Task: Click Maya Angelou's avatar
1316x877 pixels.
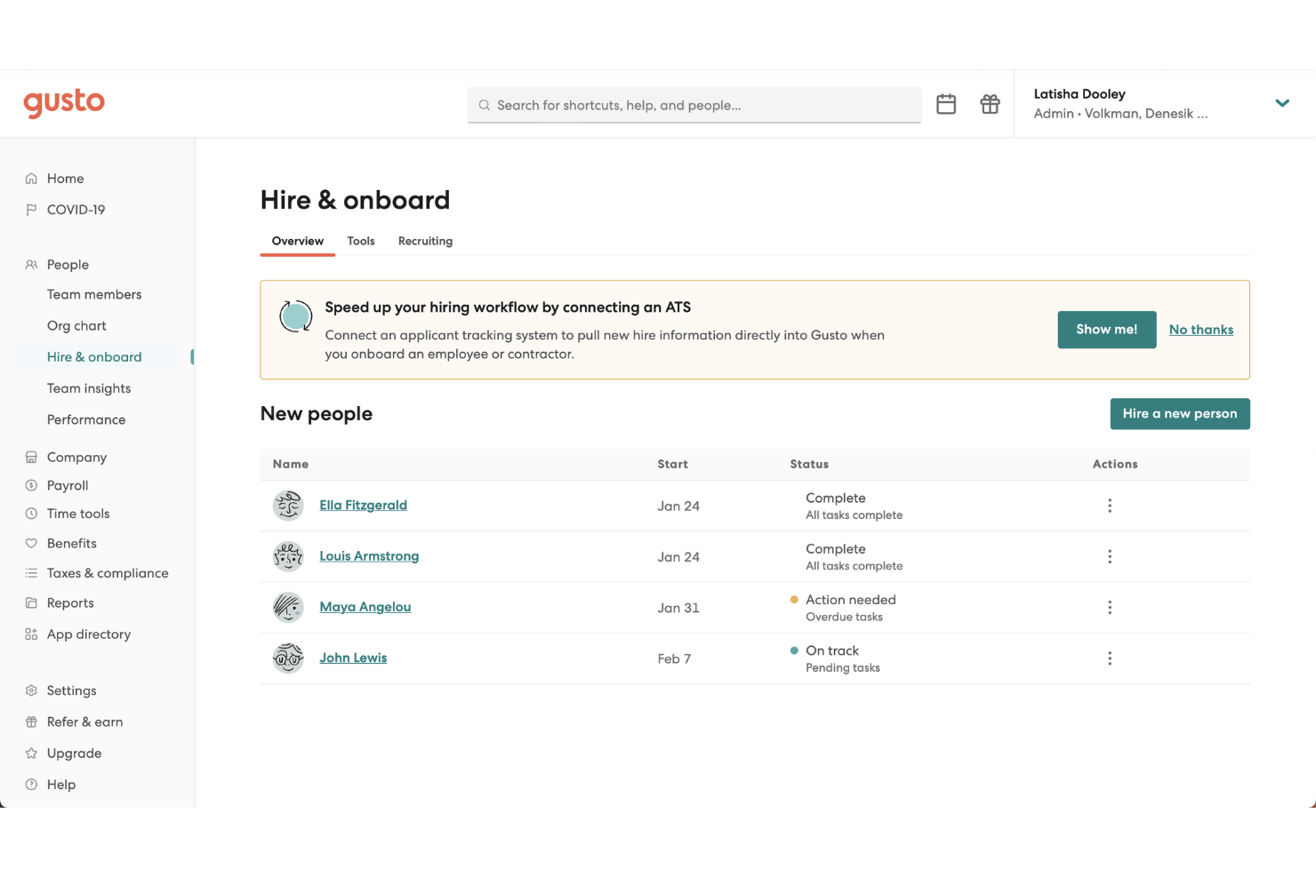Action: pyautogui.click(x=288, y=608)
